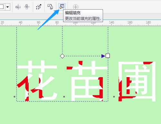Open the fill picker dropdown arrow
The image size is (161, 124).
pyautogui.click(x=7, y=7)
